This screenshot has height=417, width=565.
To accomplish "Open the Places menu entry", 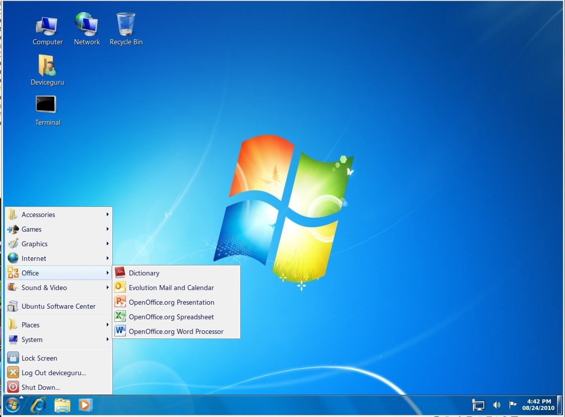I will click(x=59, y=325).
